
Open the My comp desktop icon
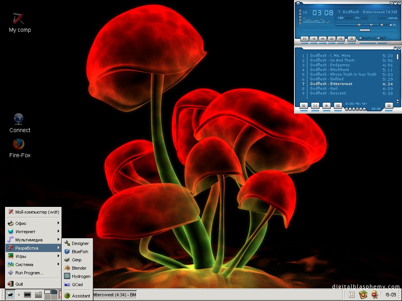[x=18, y=19]
